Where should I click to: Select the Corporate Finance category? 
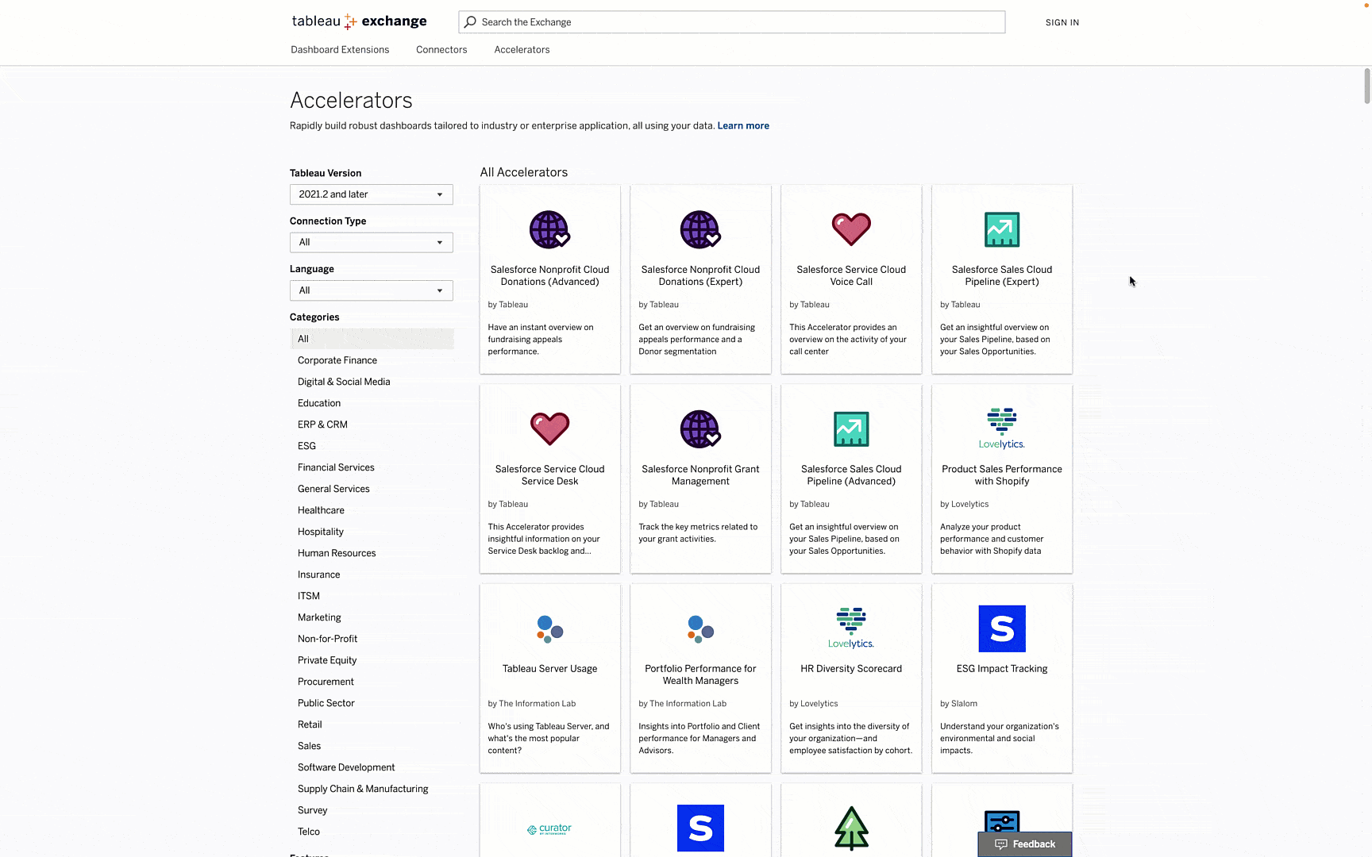337,360
